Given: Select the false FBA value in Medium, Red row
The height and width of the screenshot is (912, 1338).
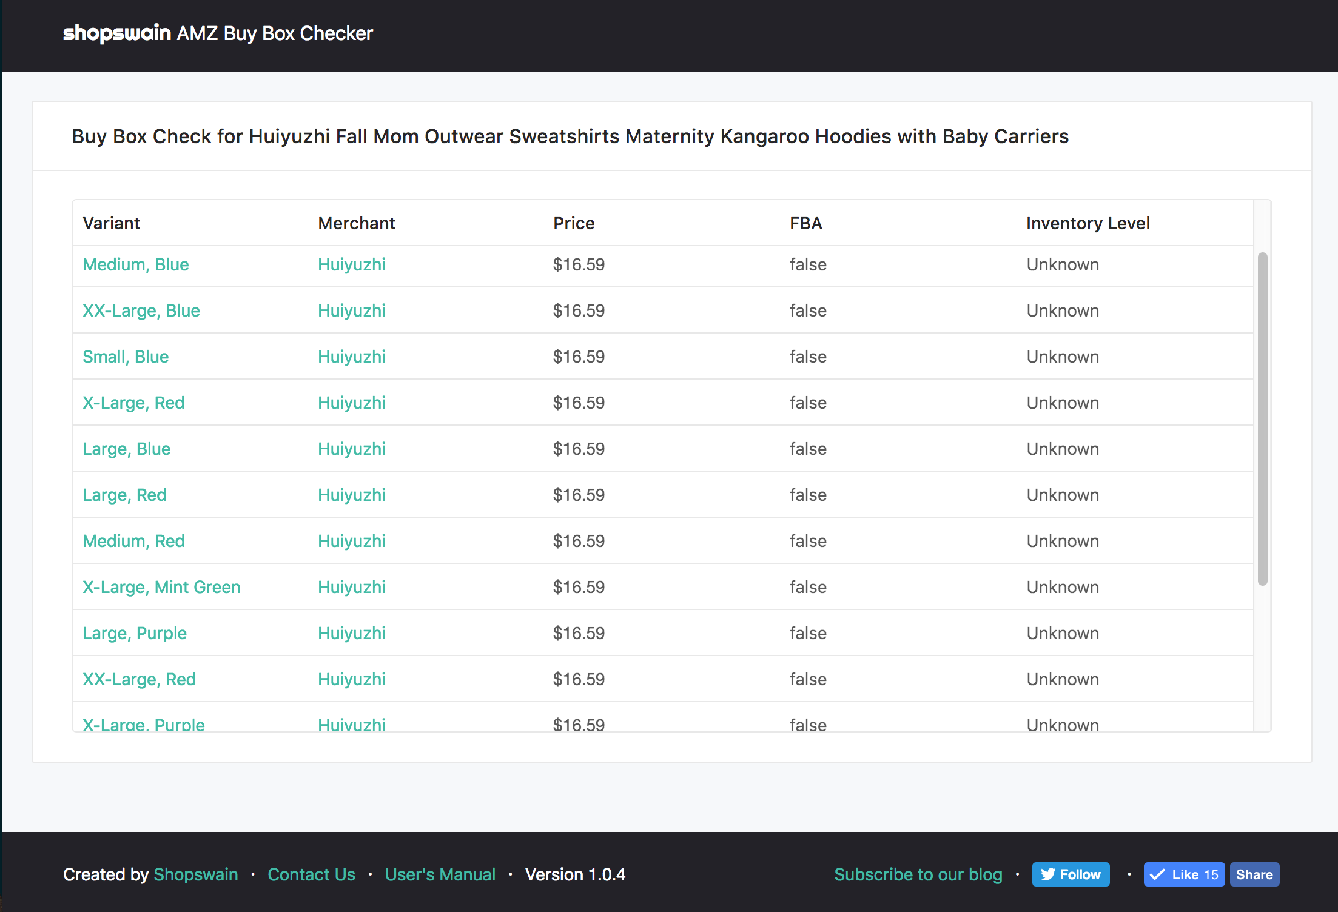Looking at the screenshot, I should 808,541.
